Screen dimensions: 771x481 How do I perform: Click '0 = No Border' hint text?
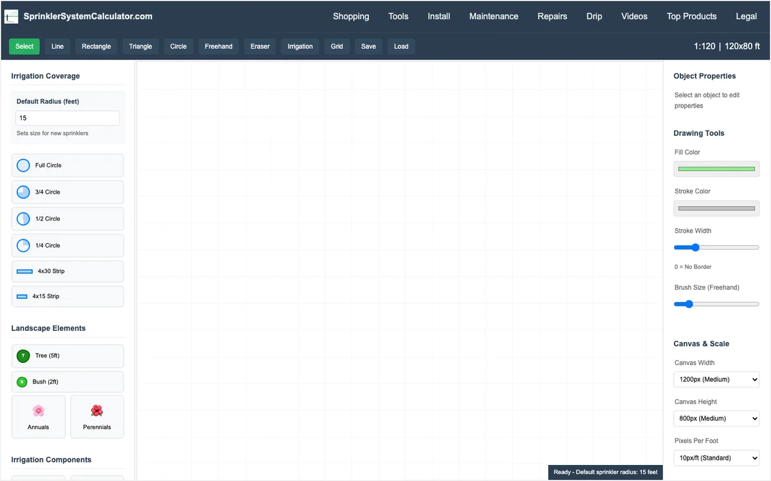click(693, 267)
